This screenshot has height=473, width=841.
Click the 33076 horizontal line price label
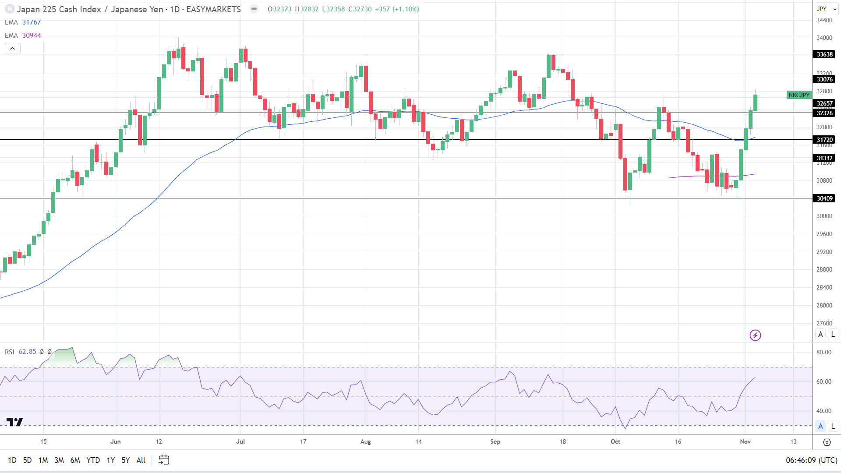[824, 79]
